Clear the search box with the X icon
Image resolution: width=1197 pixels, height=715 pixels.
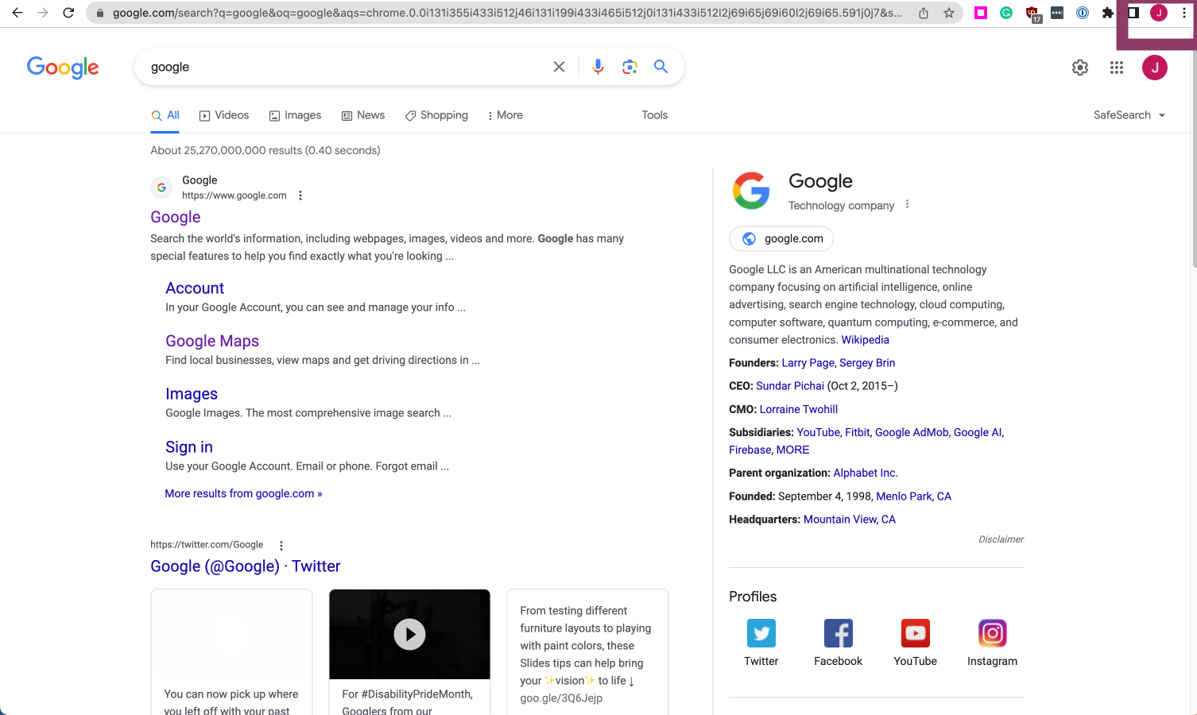coord(560,67)
